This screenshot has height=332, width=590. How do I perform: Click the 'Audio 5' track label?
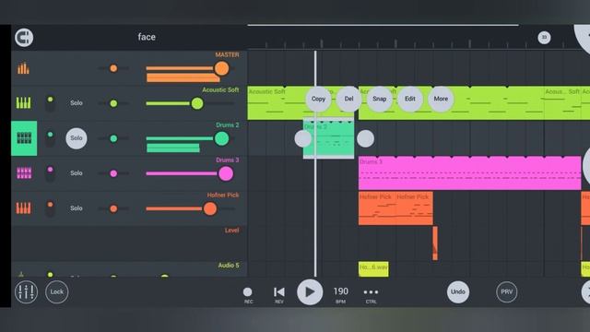coord(229,266)
